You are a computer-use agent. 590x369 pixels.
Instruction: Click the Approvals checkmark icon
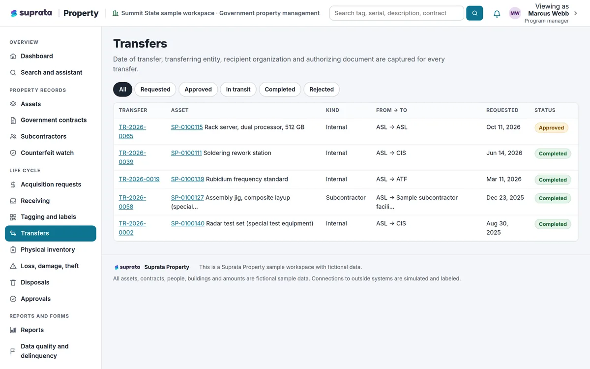[x=13, y=299]
